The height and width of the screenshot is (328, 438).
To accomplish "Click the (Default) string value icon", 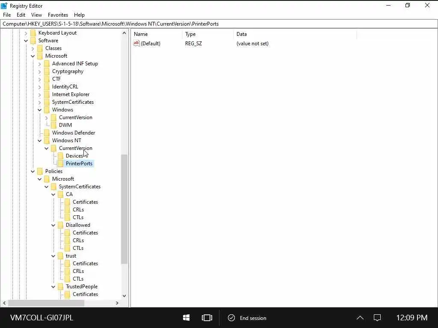I will click(x=136, y=43).
